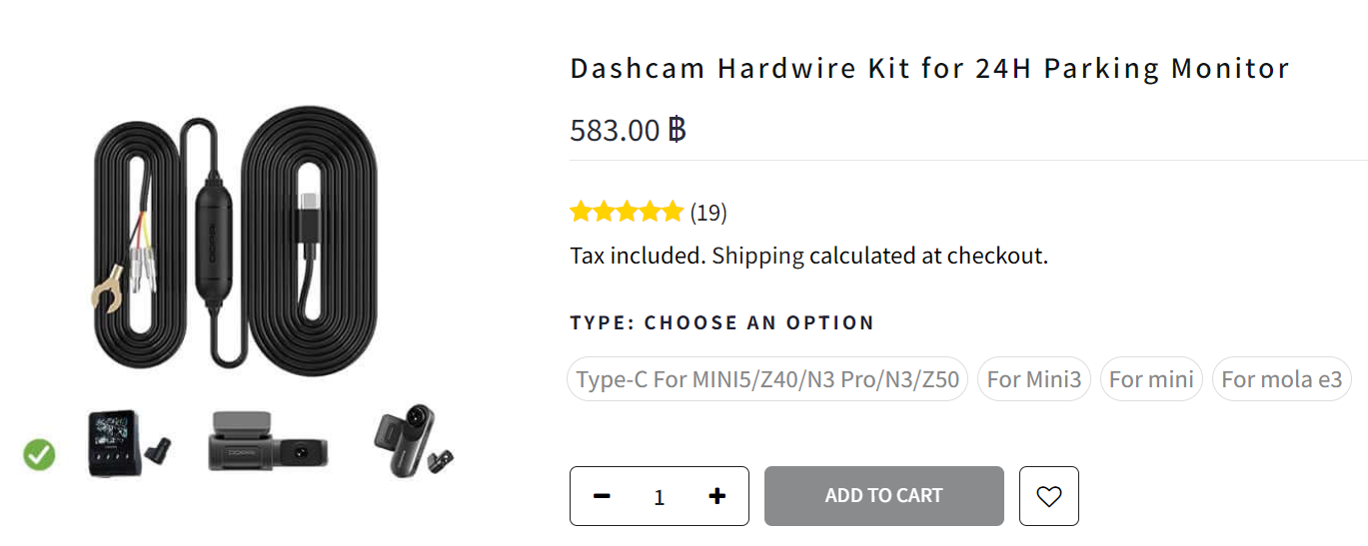
Task: Choose the For mola e3 option
Action: [x=1281, y=379]
